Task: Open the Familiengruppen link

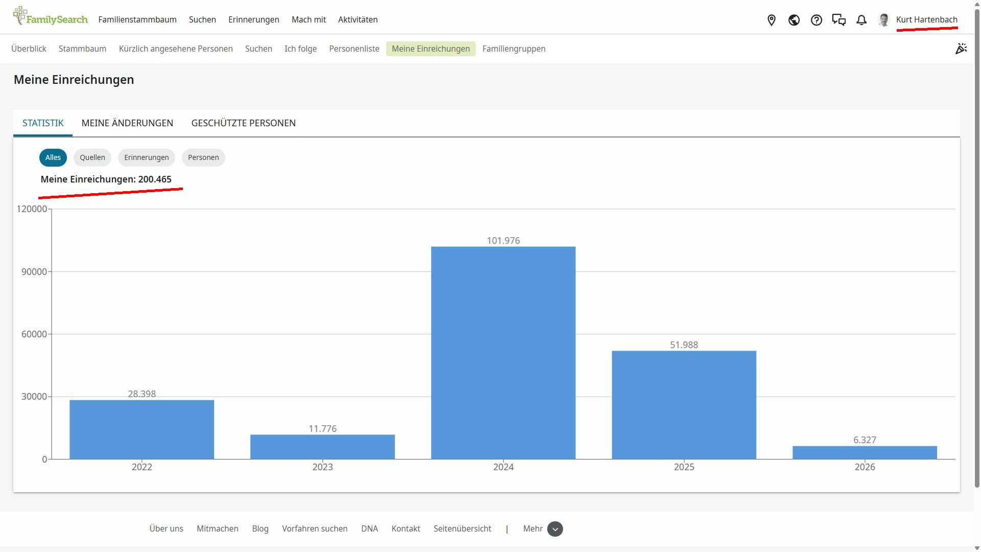Action: (x=513, y=49)
